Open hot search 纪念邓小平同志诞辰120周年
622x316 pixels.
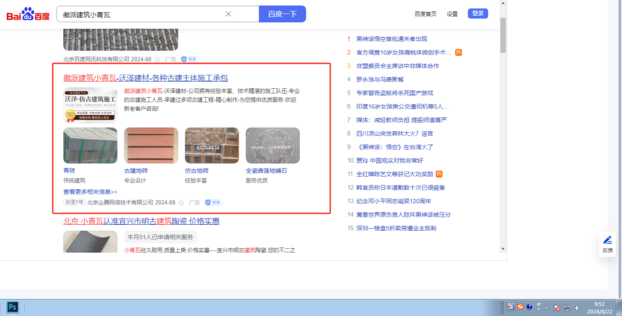pyautogui.click(x=394, y=201)
